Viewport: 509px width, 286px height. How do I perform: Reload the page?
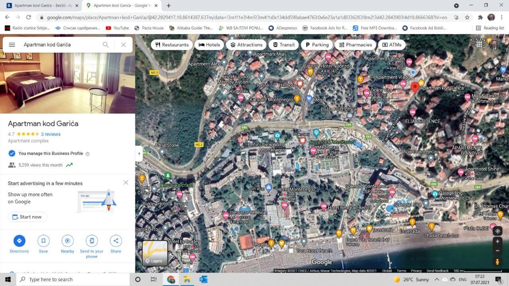(29, 17)
